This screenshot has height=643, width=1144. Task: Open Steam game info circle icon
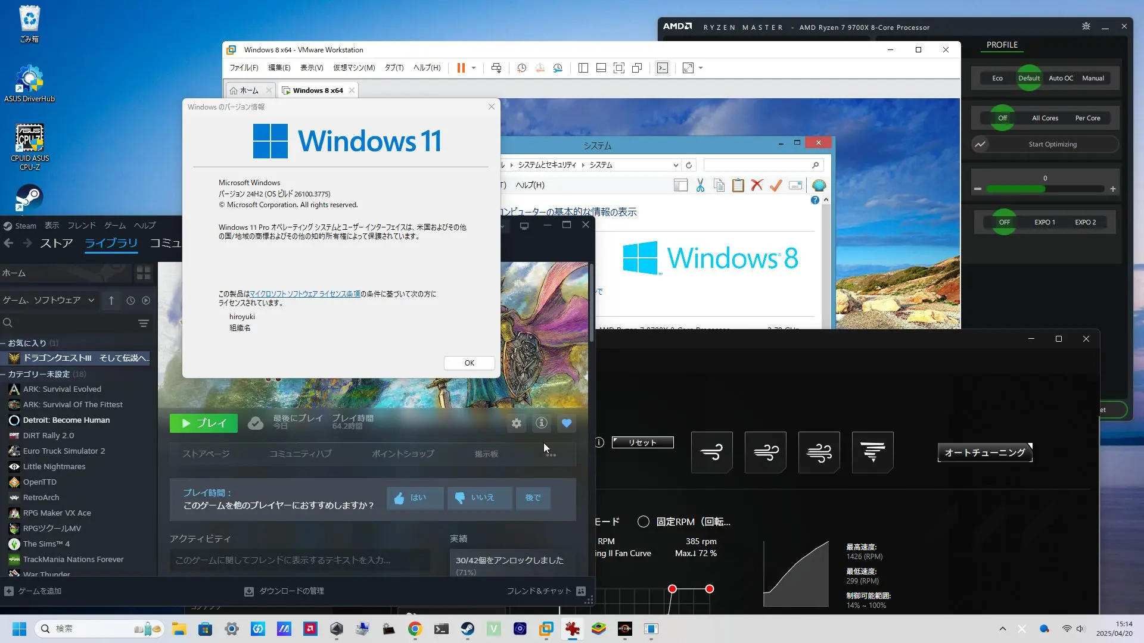pyautogui.click(x=542, y=423)
